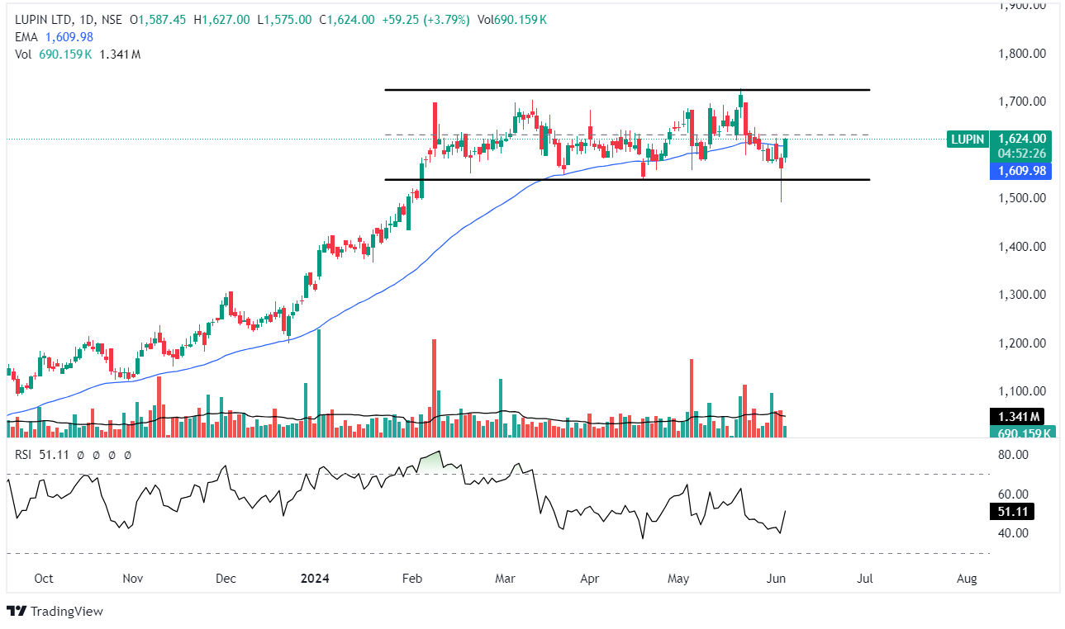Click the black 1.341M volume axis label
Image resolution: width=1065 pixels, height=629 pixels.
[1020, 416]
